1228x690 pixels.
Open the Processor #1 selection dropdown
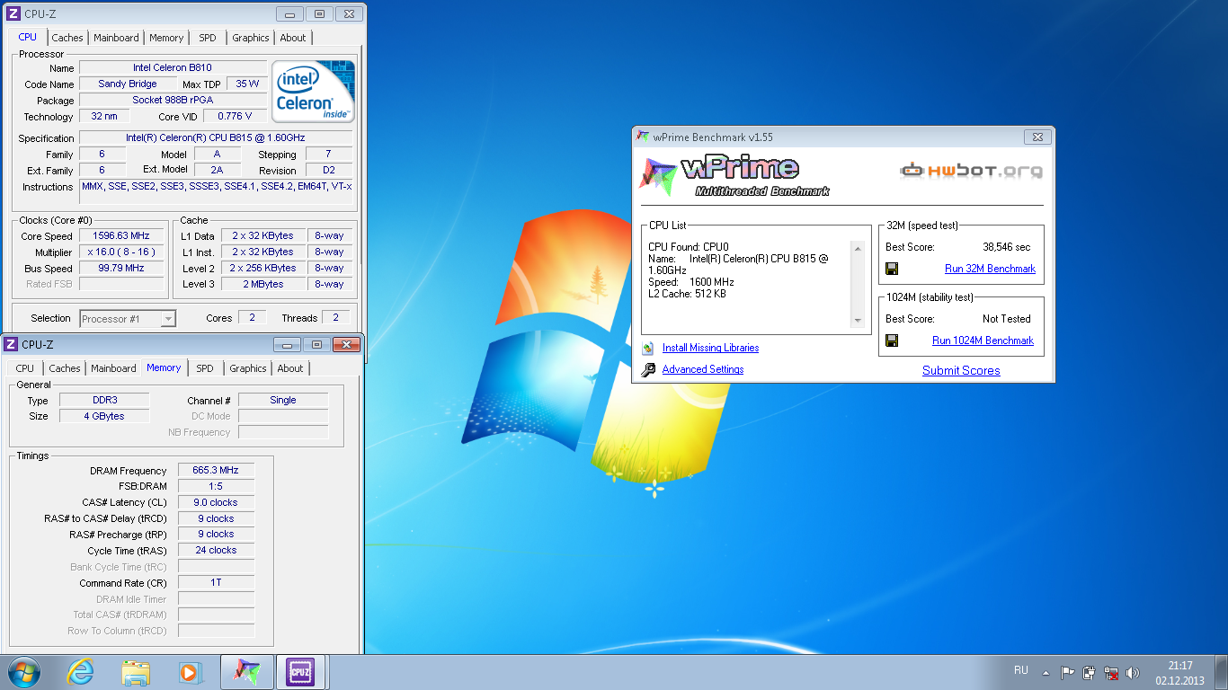click(x=128, y=319)
